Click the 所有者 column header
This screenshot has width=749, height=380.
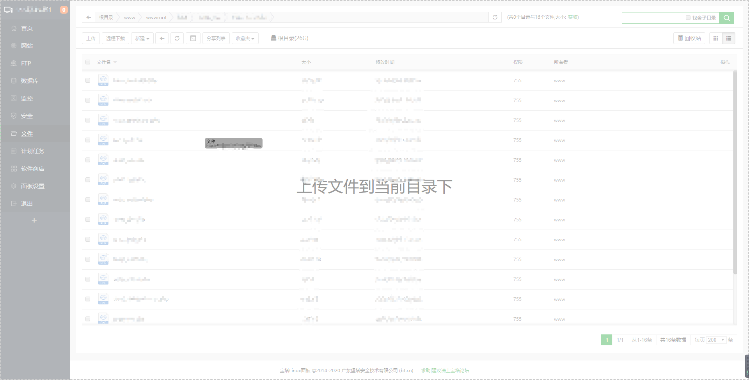tap(561, 62)
